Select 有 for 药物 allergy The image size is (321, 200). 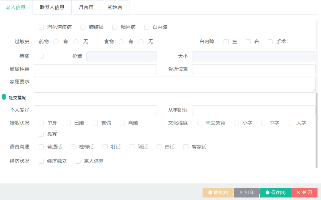point(56,42)
